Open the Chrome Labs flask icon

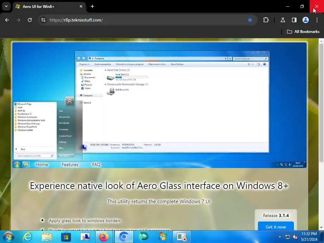pyautogui.click(x=283, y=20)
